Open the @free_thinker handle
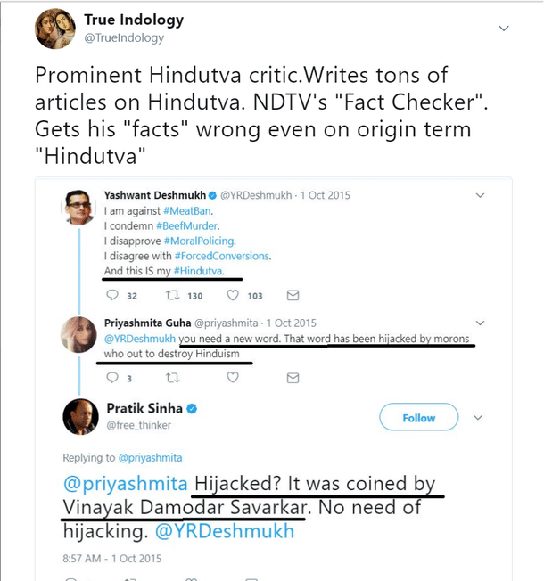This screenshot has height=581, width=544. [144, 425]
